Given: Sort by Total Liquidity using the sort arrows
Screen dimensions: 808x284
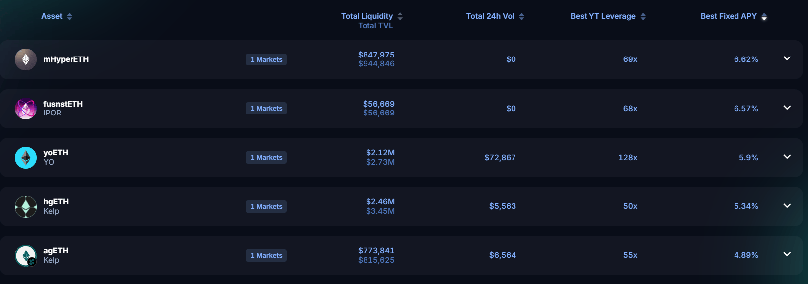Looking at the screenshot, I should [400, 17].
